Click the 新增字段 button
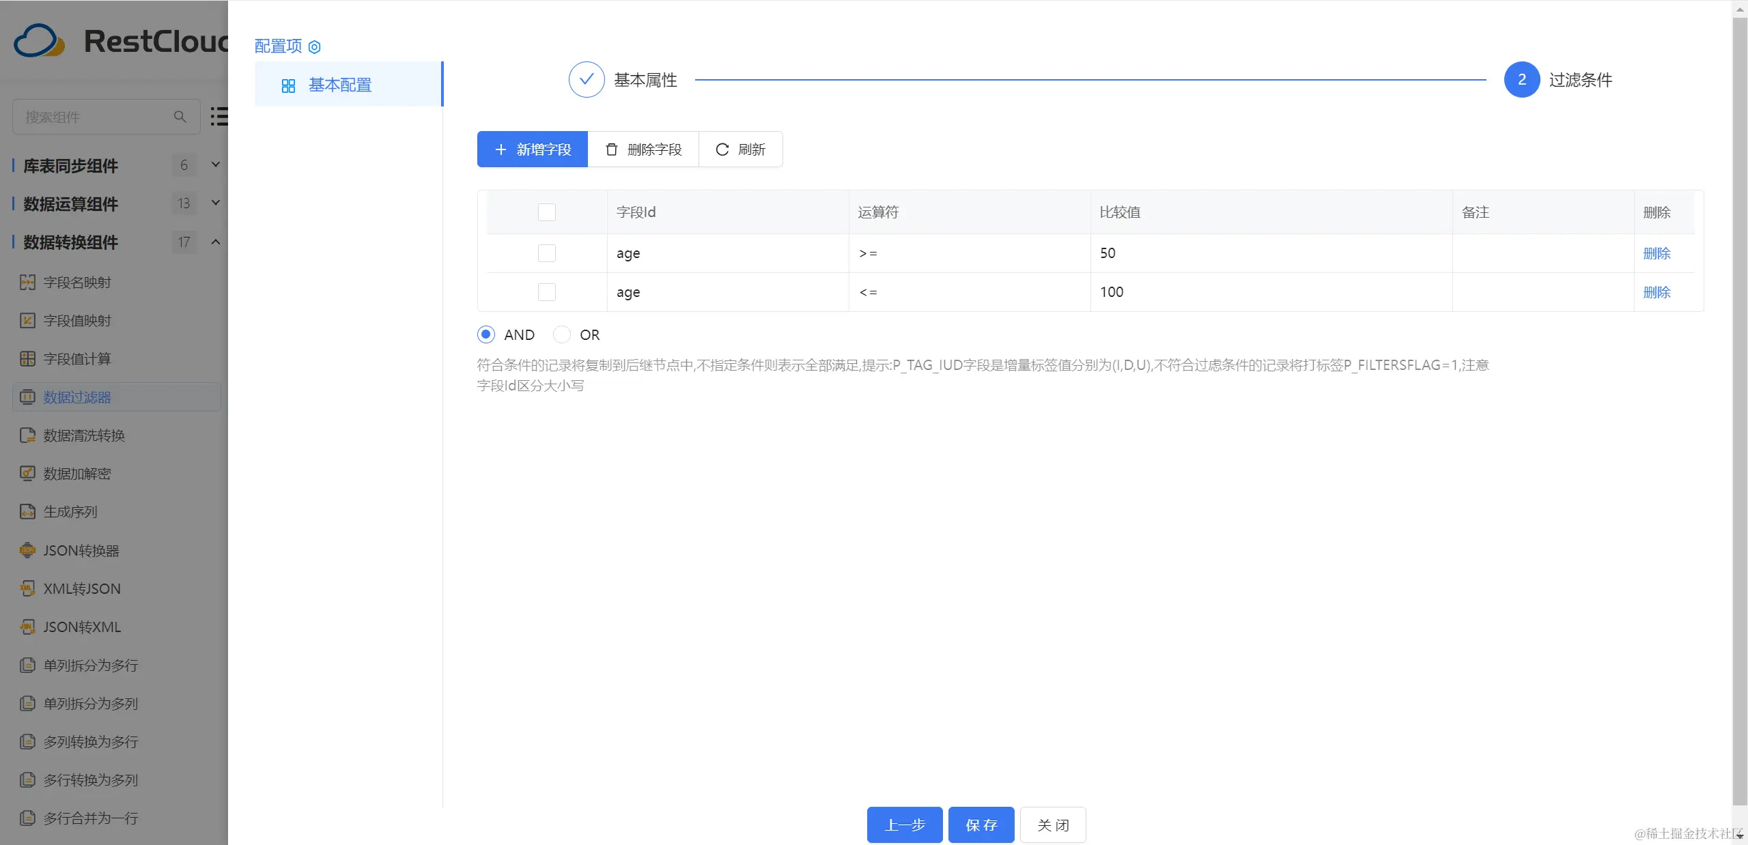The width and height of the screenshot is (1748, 845). click(x=532, y=149)
